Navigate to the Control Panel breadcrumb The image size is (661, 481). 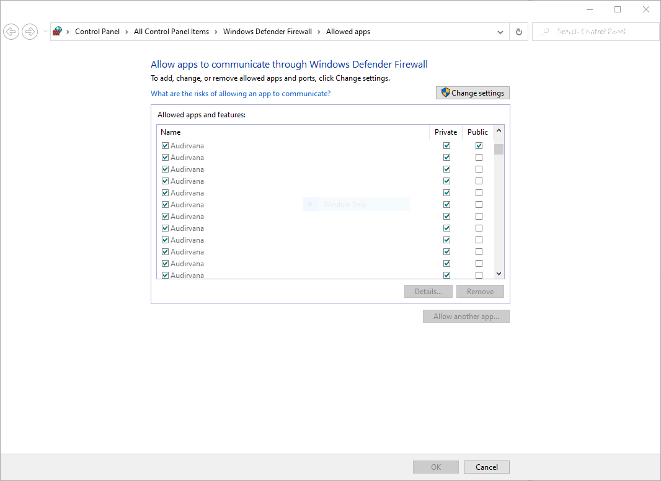(97, 32)
